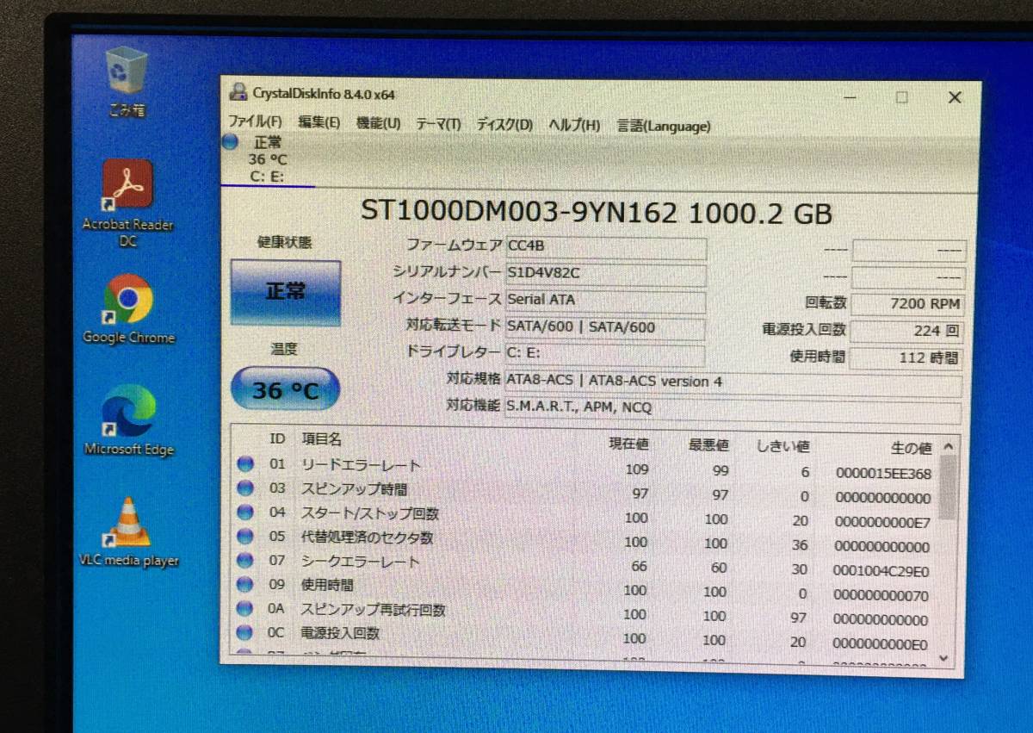The width and height of the screenshot is (1033, 733).
Task: Click the 最悪値 column header
Action: coord(708,444)
